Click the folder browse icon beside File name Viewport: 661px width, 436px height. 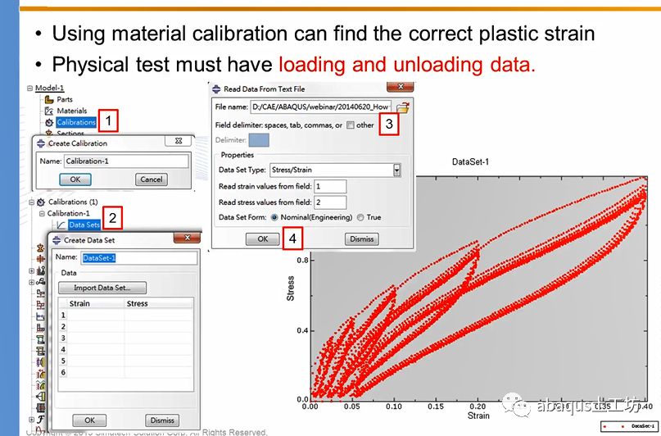click(x=403, y=107)
